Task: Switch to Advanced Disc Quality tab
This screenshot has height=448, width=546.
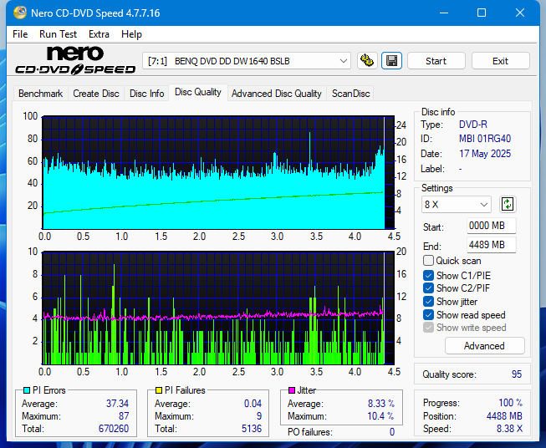Action: (x=276, y=94)
